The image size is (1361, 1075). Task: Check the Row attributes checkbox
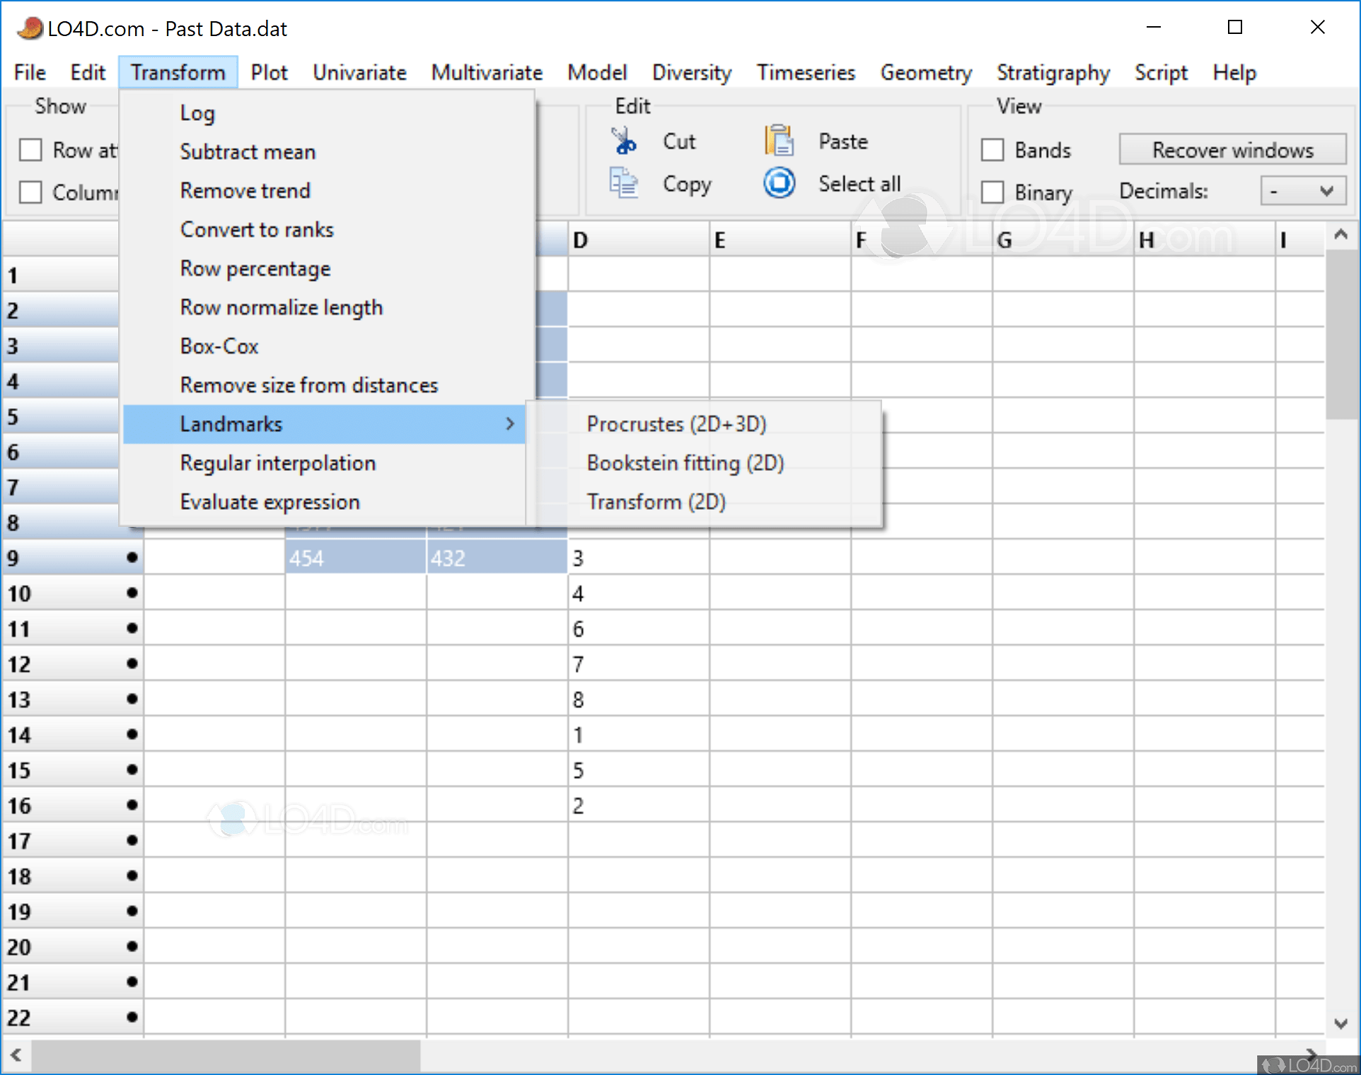coord(30,150)
